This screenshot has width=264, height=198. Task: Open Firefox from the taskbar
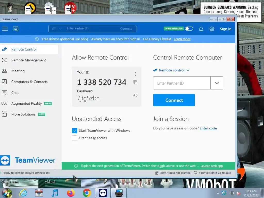tap(71, 193)
